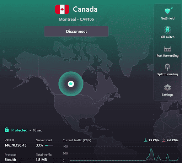This screenshot has width=182, height=163.
Task: Click the Protocol label
Action: [11, 155]
